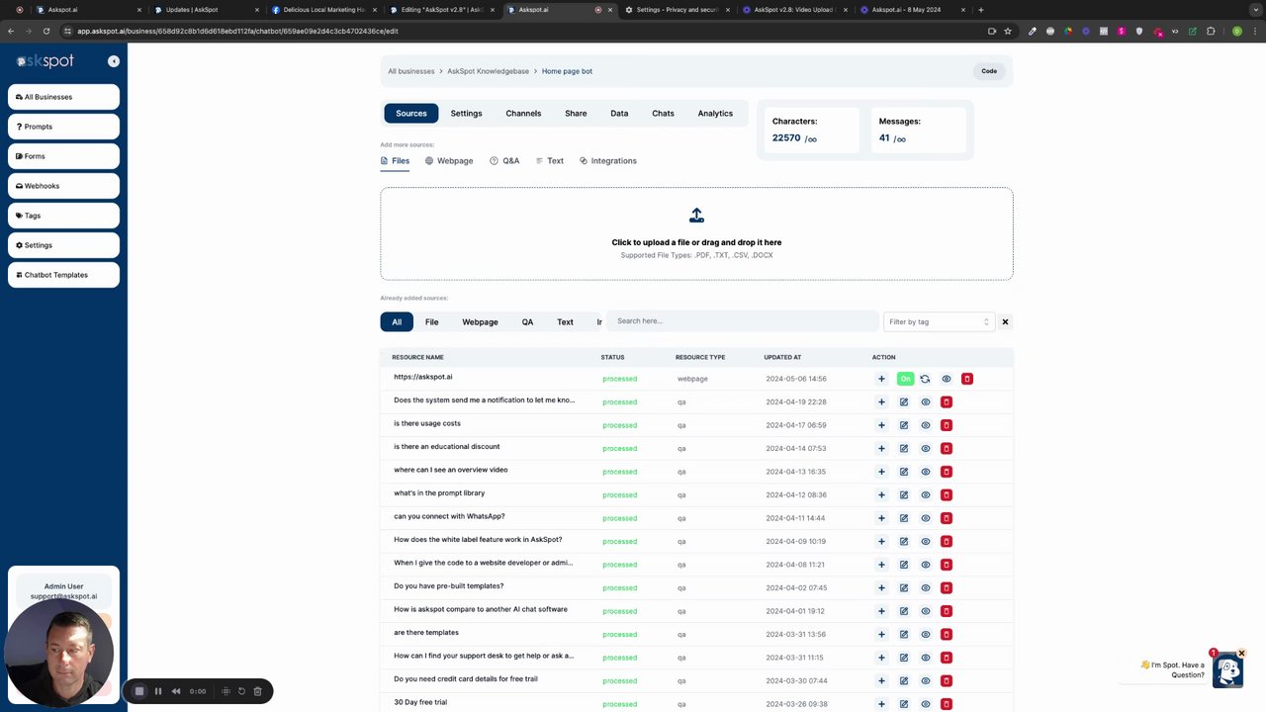
Task: Switch to the Settings tab
Action: 466,113
